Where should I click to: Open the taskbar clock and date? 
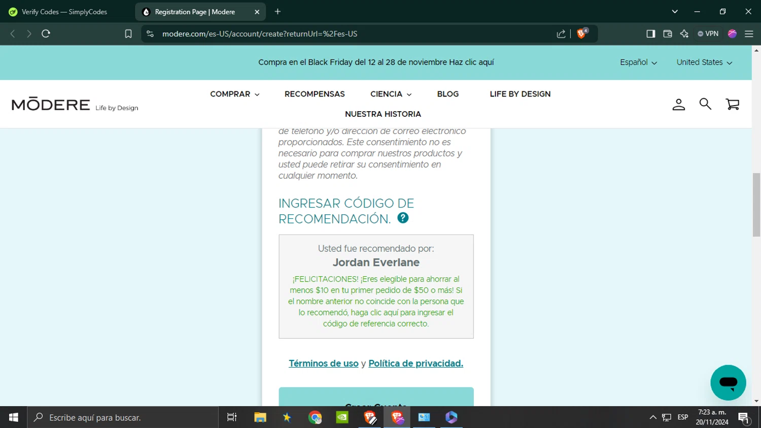712,417
